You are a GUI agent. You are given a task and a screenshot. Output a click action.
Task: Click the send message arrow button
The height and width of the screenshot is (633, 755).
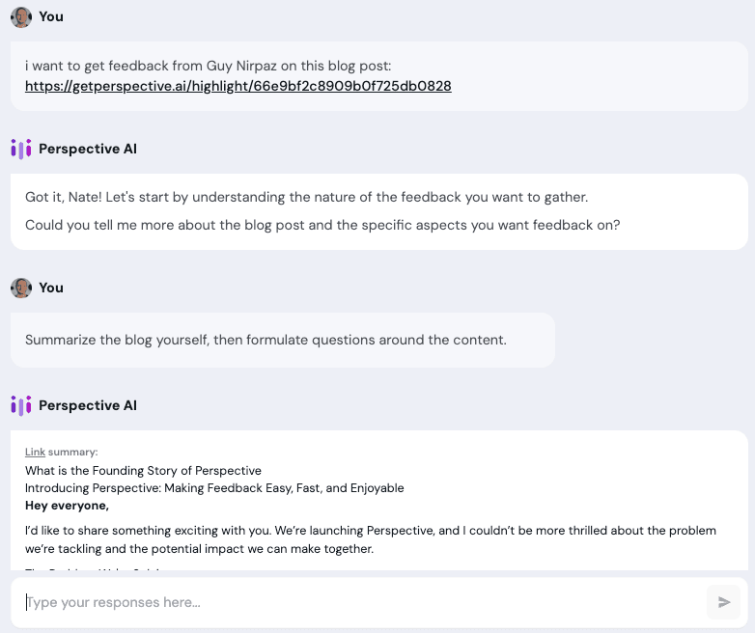[x=724, y=603]
